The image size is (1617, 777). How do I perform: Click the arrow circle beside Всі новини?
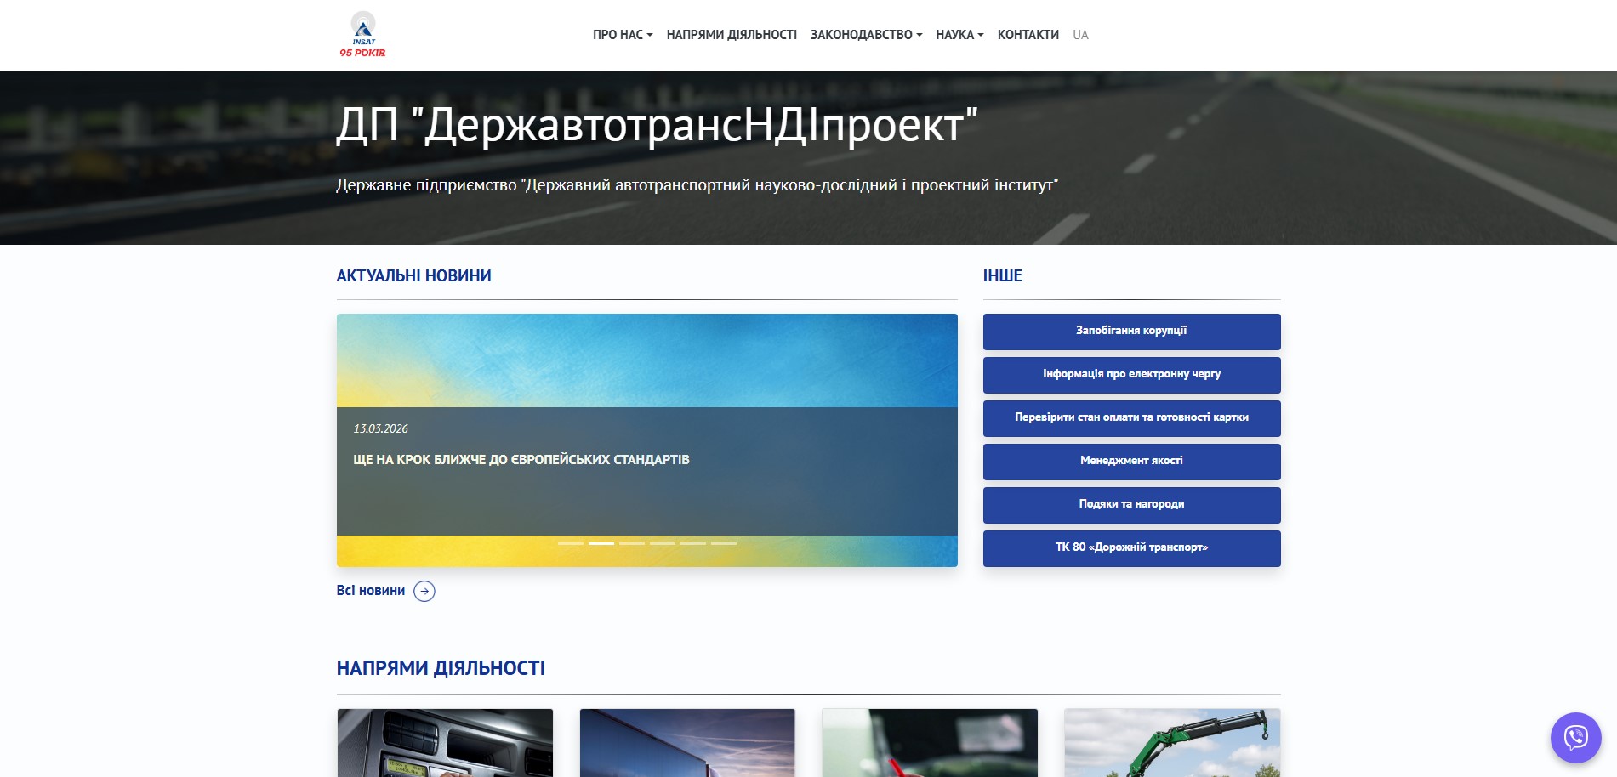pyautogui.click(x=424, y=591)
